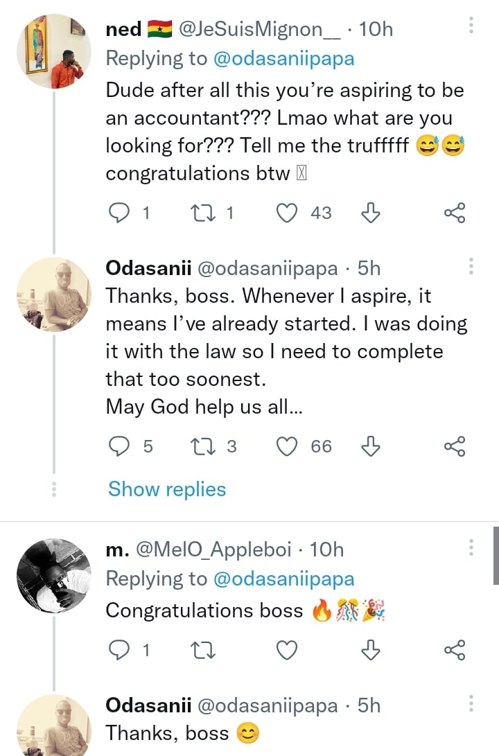Open more options on ned's tweet
499x756 pixels.
coord(471,26)
